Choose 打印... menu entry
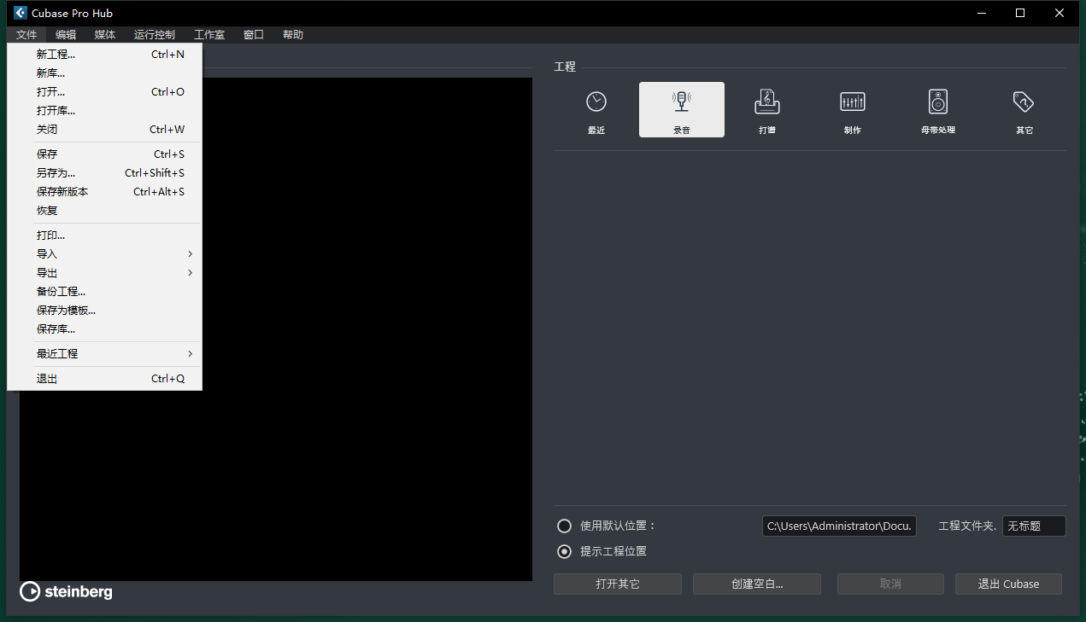Image resolution: width=1086 pixels, height=622 pixels. (x=104, y=235)
